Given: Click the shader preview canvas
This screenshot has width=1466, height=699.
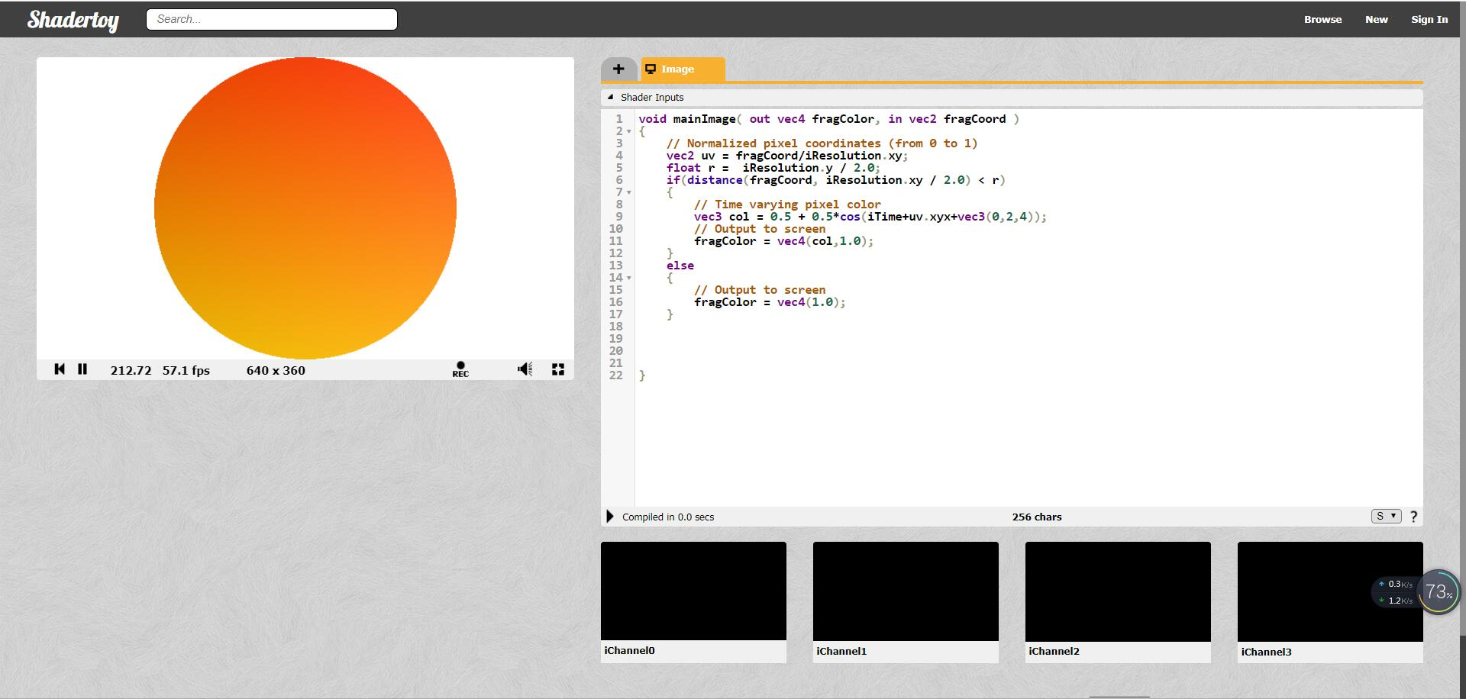Looking at the screenshot, I should [x=305, y=208].
